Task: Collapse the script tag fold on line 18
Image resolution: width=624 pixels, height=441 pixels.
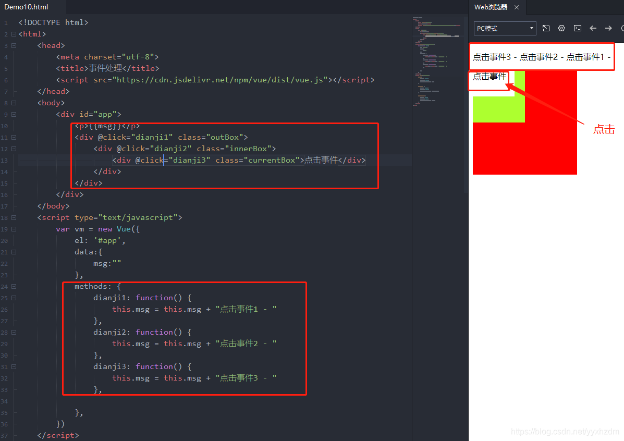Action: (14, 218)
